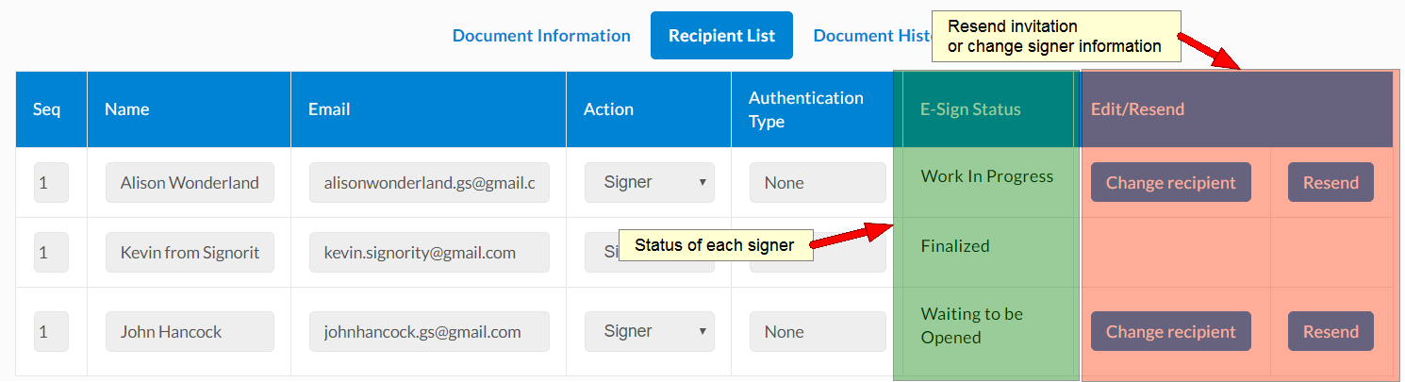
Task: Click the Seq field for Alison Wonderland
Action: tap(51, 183)
